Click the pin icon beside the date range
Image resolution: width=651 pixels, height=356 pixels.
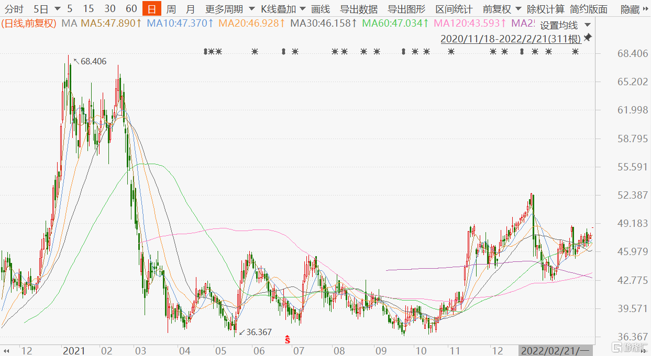(587, 38)
